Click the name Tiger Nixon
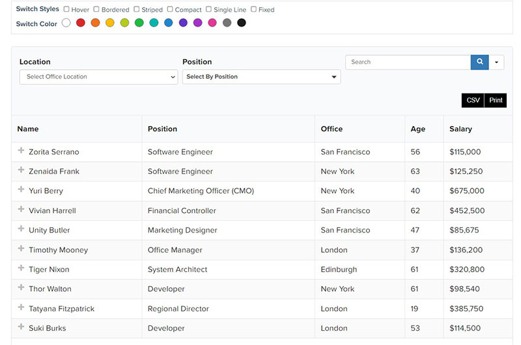The height and width of the screenshot is (345, 521). point(49,270)
